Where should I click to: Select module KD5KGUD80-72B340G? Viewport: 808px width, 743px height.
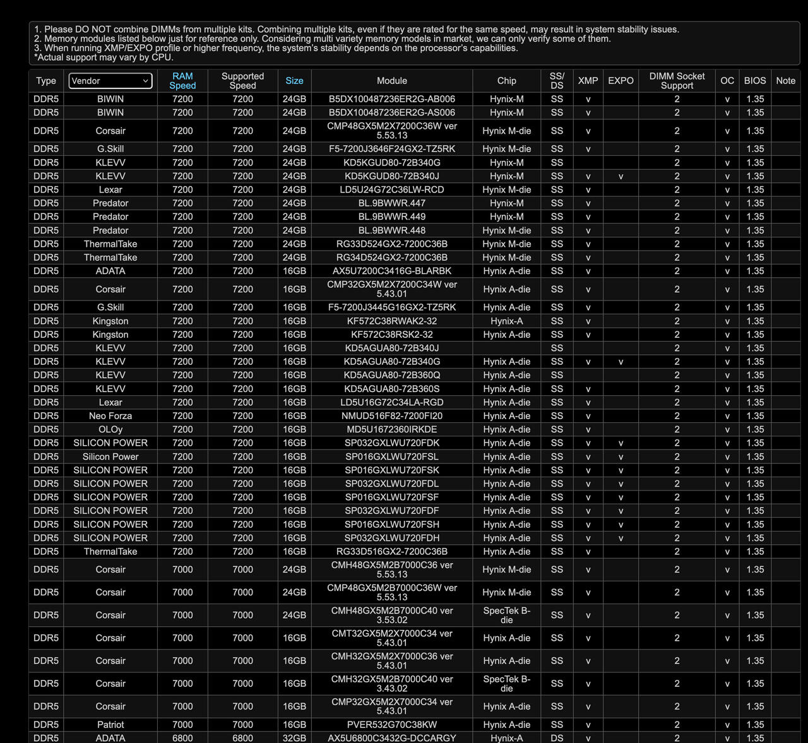[392, 162]
